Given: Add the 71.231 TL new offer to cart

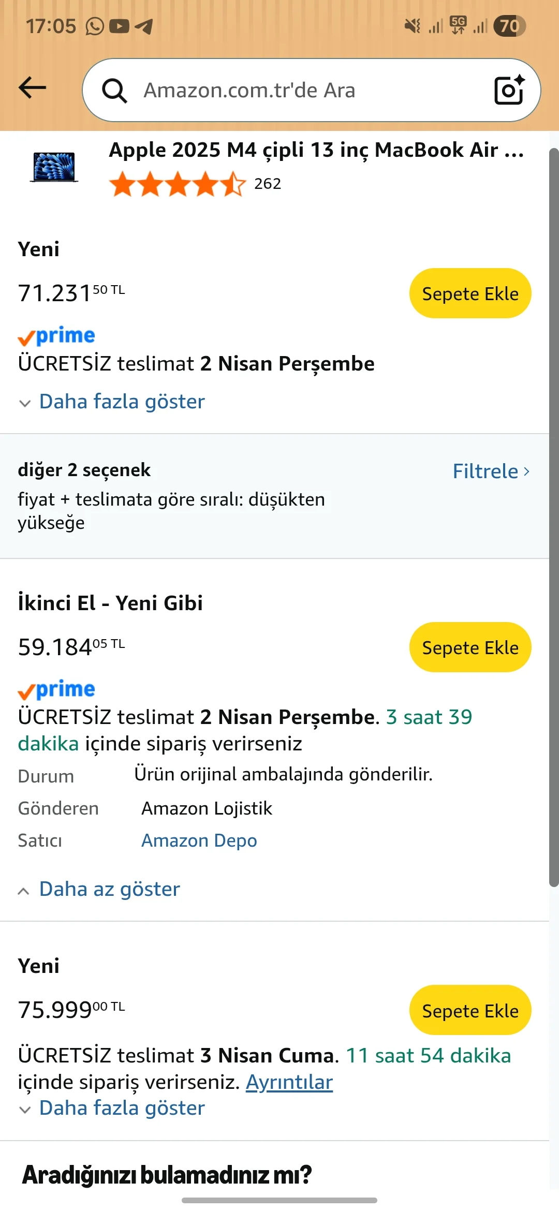Looking at the screenshot, I should [470, 293].
